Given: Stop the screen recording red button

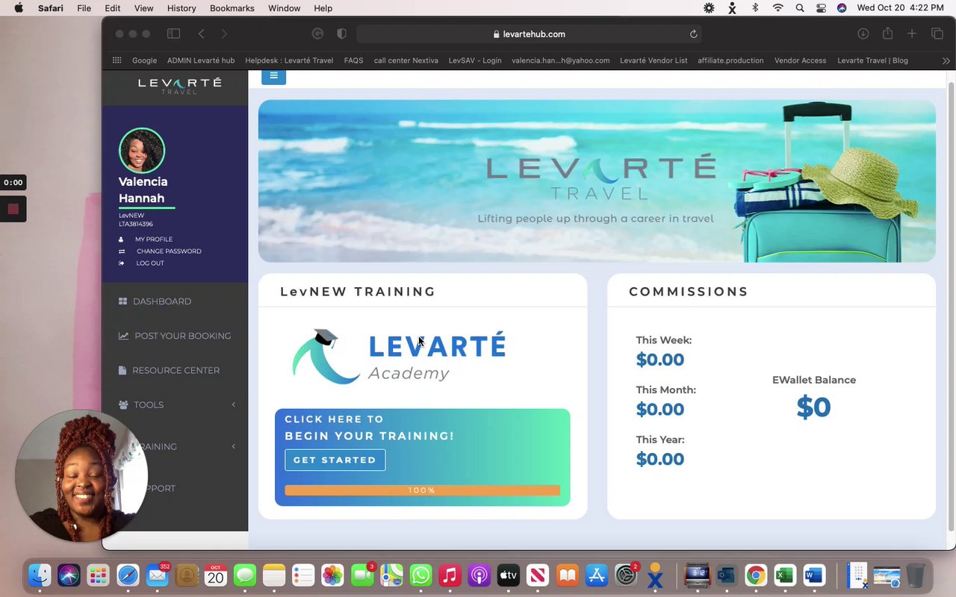Looking at the screenshot, I should tap(13, 209).
